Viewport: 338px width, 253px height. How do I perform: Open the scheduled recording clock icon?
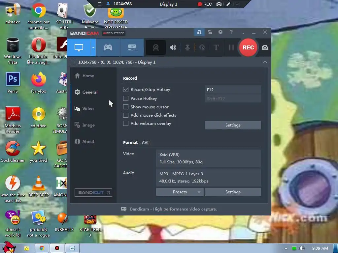[220, 32]
